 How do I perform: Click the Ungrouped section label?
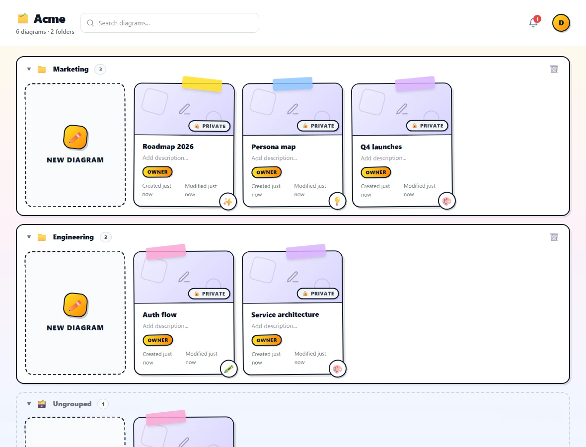tap(72, 404)
